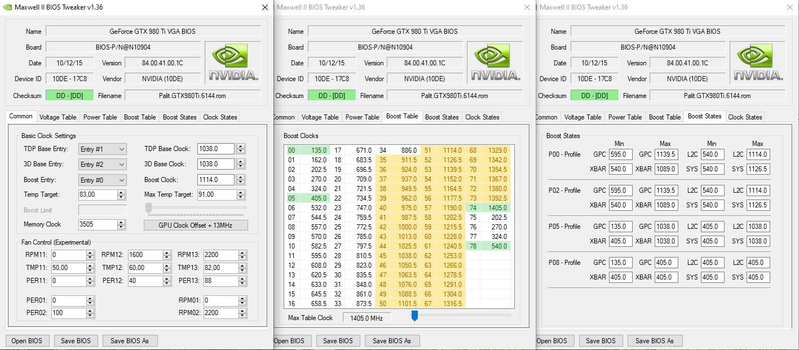Click P08 Profile L2C Min field 405.0
The width and height of the screenshot is (799, 350).
pyautogui.click(x=712, y=263)
